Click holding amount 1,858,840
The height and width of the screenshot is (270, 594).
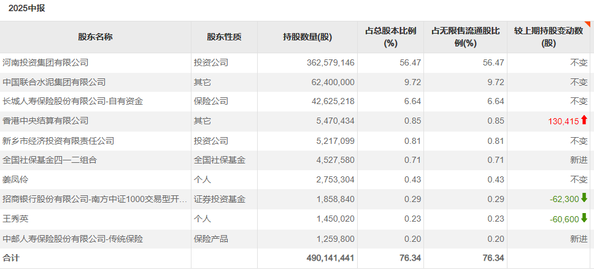[336, 200]
